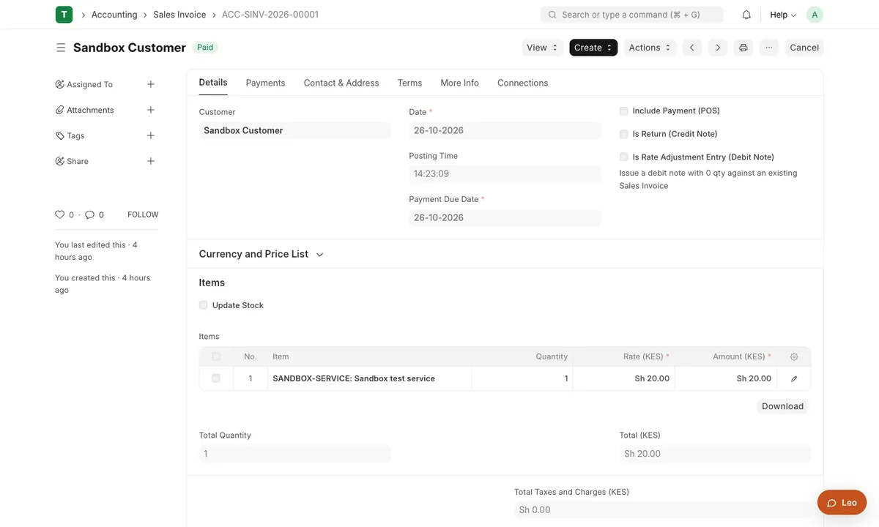Switch to the Details tab

click(x=213, y=83)
